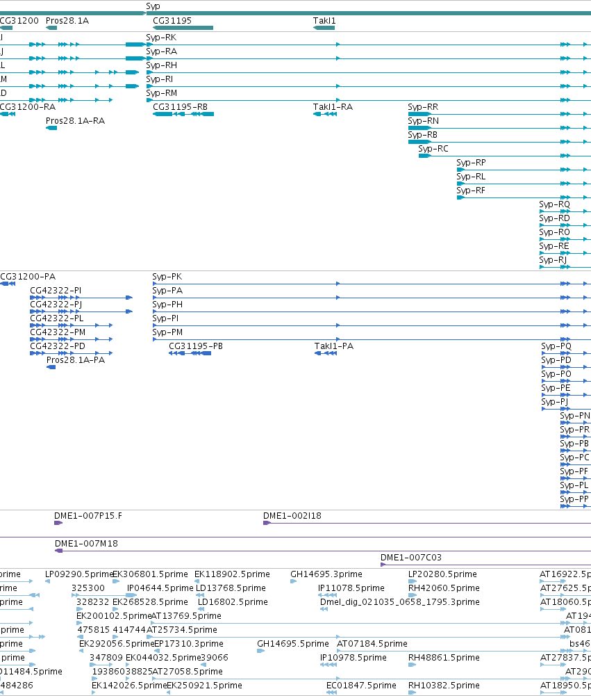Click the Syp-RK transcript label

point(161,38)
